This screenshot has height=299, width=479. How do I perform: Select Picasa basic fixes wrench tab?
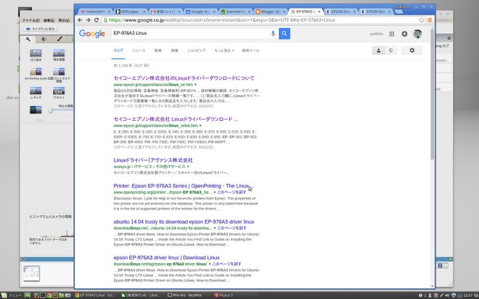click(x=28, y=39)
